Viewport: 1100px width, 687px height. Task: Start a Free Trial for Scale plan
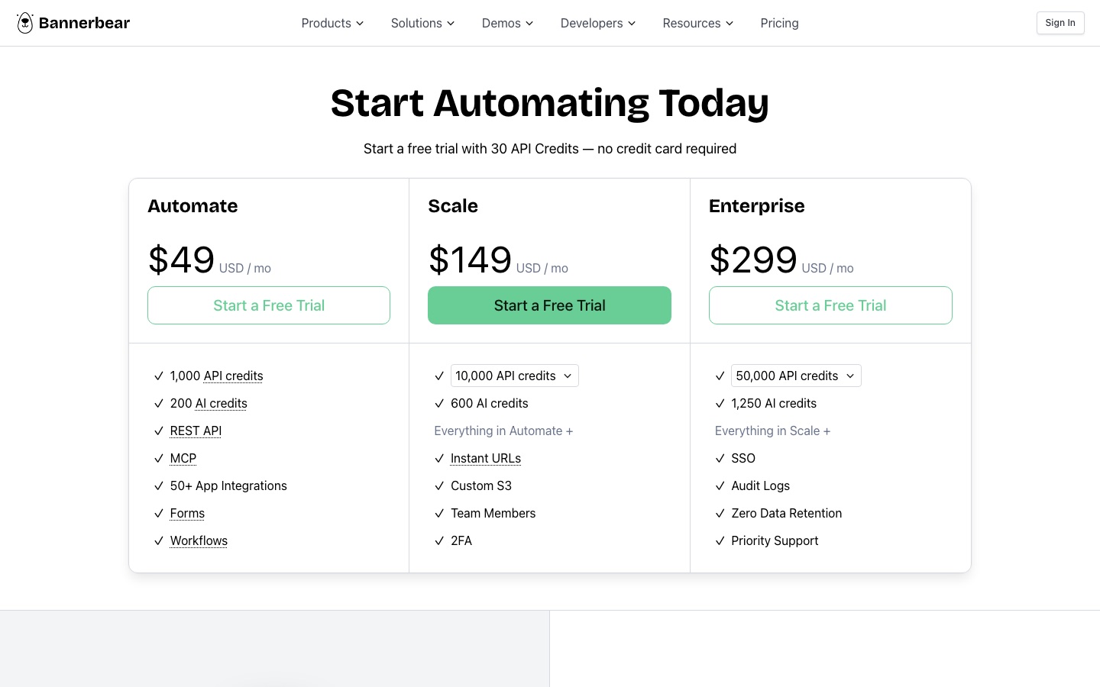pos(549,305)
